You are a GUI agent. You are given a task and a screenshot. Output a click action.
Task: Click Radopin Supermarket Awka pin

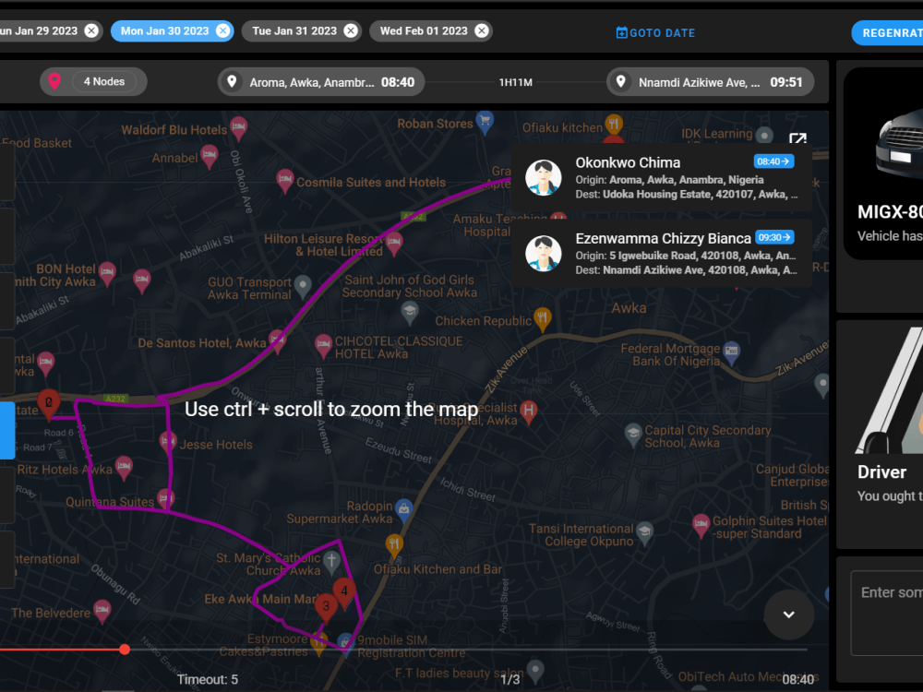tap(404, 509)
